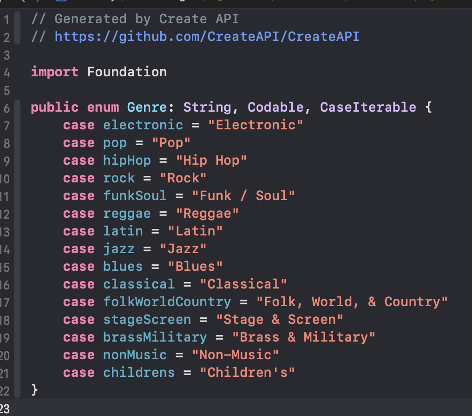Image resolution: width=472 pixels, height=416 pixels.
Task: Click the "funkSoul" case name
Action: click(x=135, y=195)
